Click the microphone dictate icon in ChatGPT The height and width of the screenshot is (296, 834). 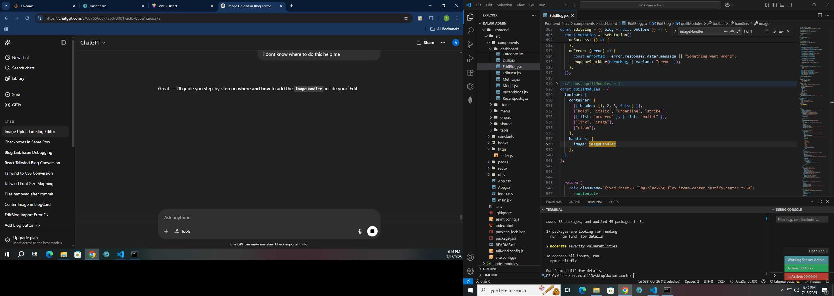360,231
